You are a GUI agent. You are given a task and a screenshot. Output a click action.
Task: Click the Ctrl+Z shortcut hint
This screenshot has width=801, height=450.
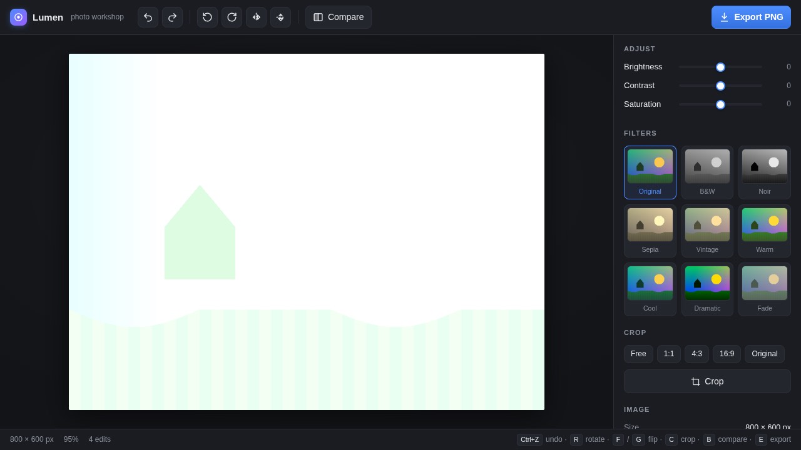[529, 439]
